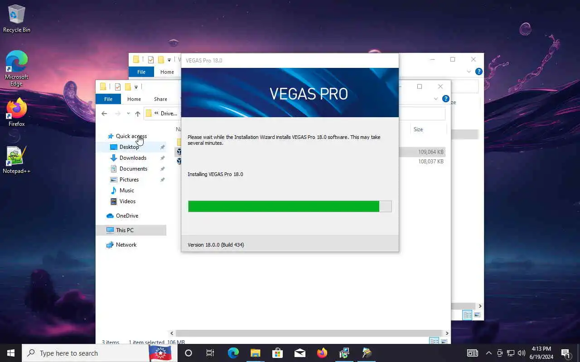Open Task View on the taskbar
Viewport: 580px width, 362px height.
[x=210, y=353]
